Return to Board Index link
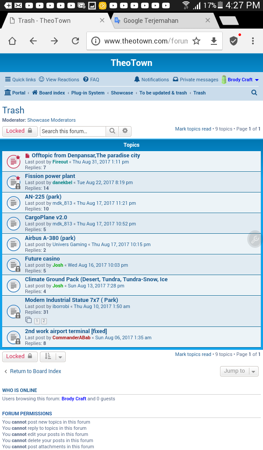The height and width of the screenshot is (450, 263). pyautogui.click(x=32, y=371)
